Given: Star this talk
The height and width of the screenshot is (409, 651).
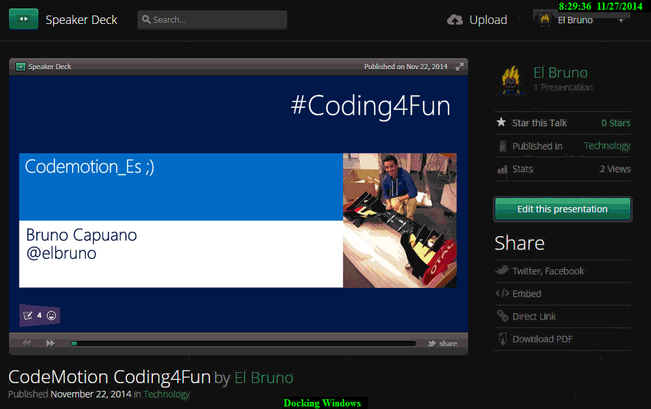Looking at the screenshot, I should pyautogui.click(x=539, y=123).
